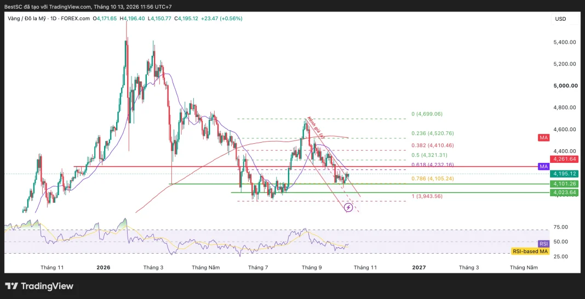Click the Tháng 7 time axis label
Viewport: 585px width, 299px height.
(x=258, y=267)
